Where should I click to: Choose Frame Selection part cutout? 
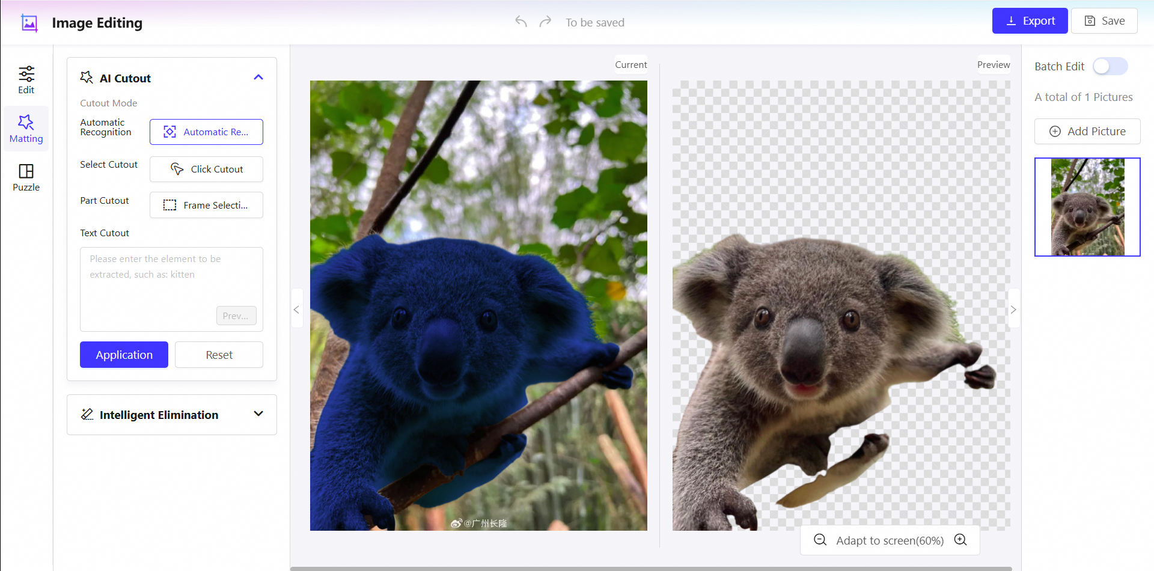pos(206,206)
